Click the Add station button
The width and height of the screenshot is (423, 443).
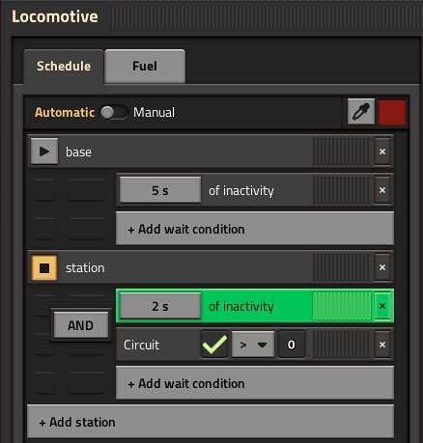point(211,422)
